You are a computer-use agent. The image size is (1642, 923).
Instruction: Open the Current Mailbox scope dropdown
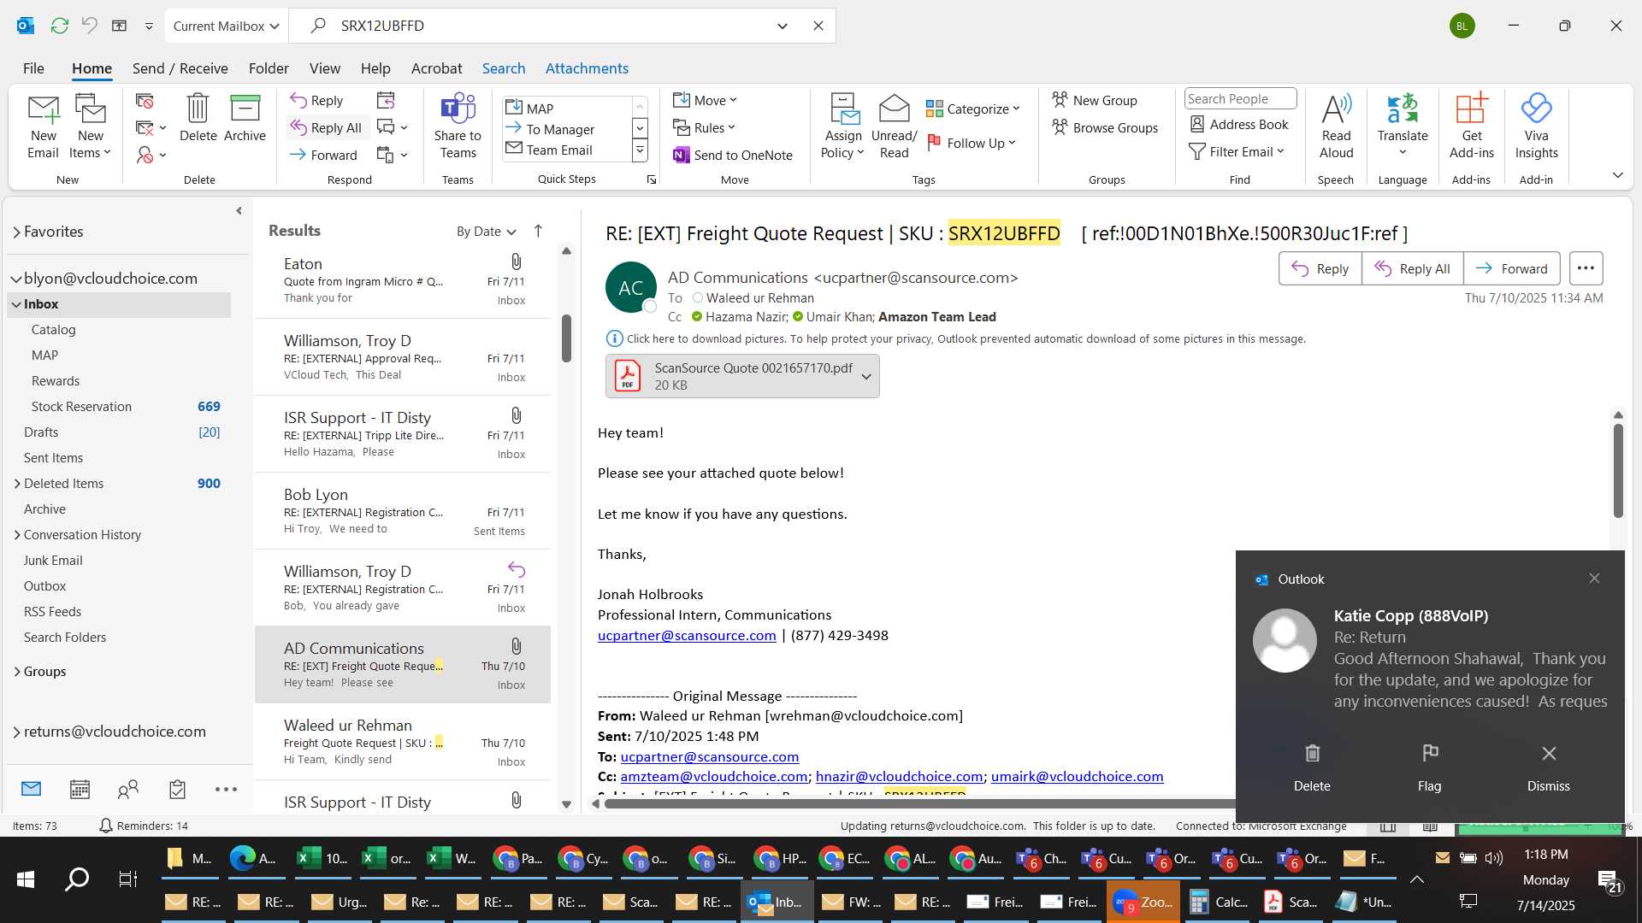226,26
